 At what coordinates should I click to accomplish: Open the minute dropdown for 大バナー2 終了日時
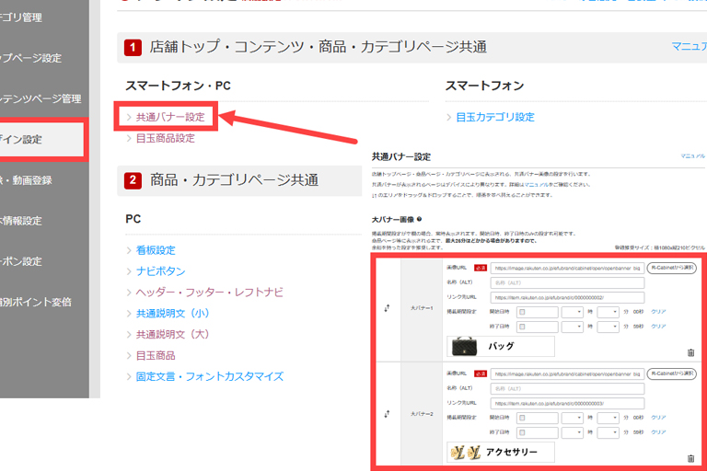[608, 432]
